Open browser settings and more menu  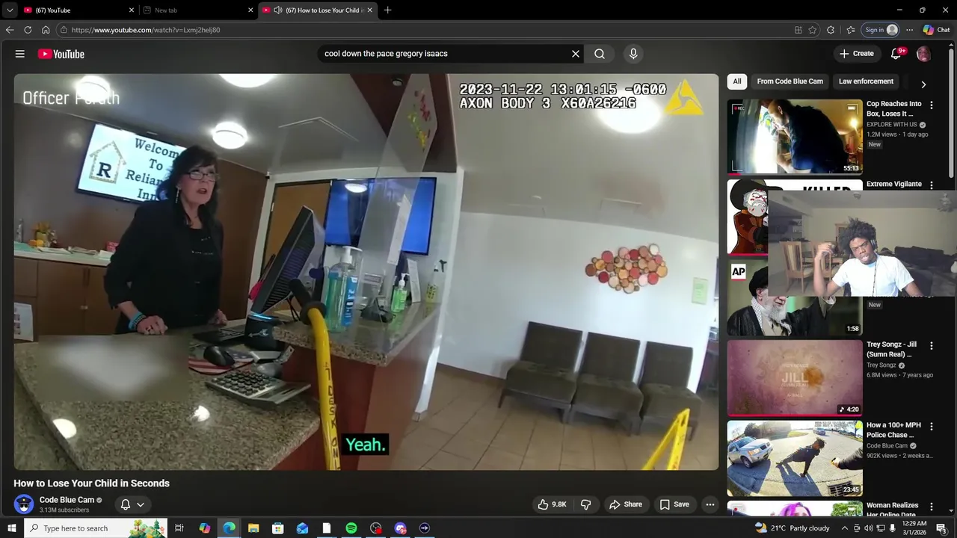909,30
